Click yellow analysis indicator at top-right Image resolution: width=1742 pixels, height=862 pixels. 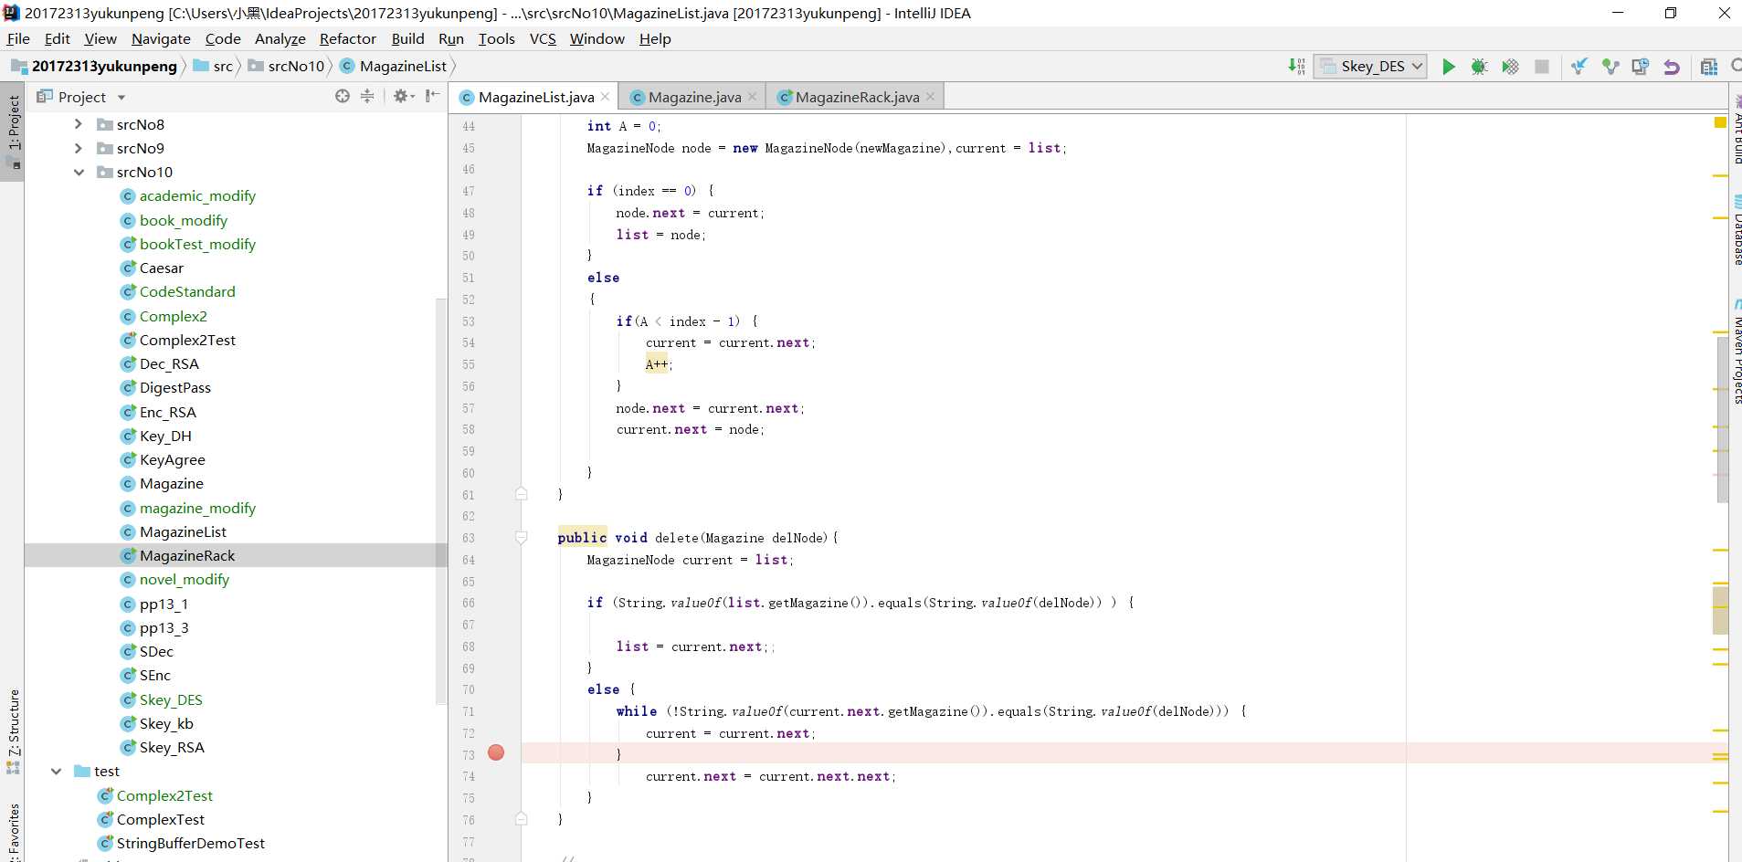click(x=1720, y=122)
